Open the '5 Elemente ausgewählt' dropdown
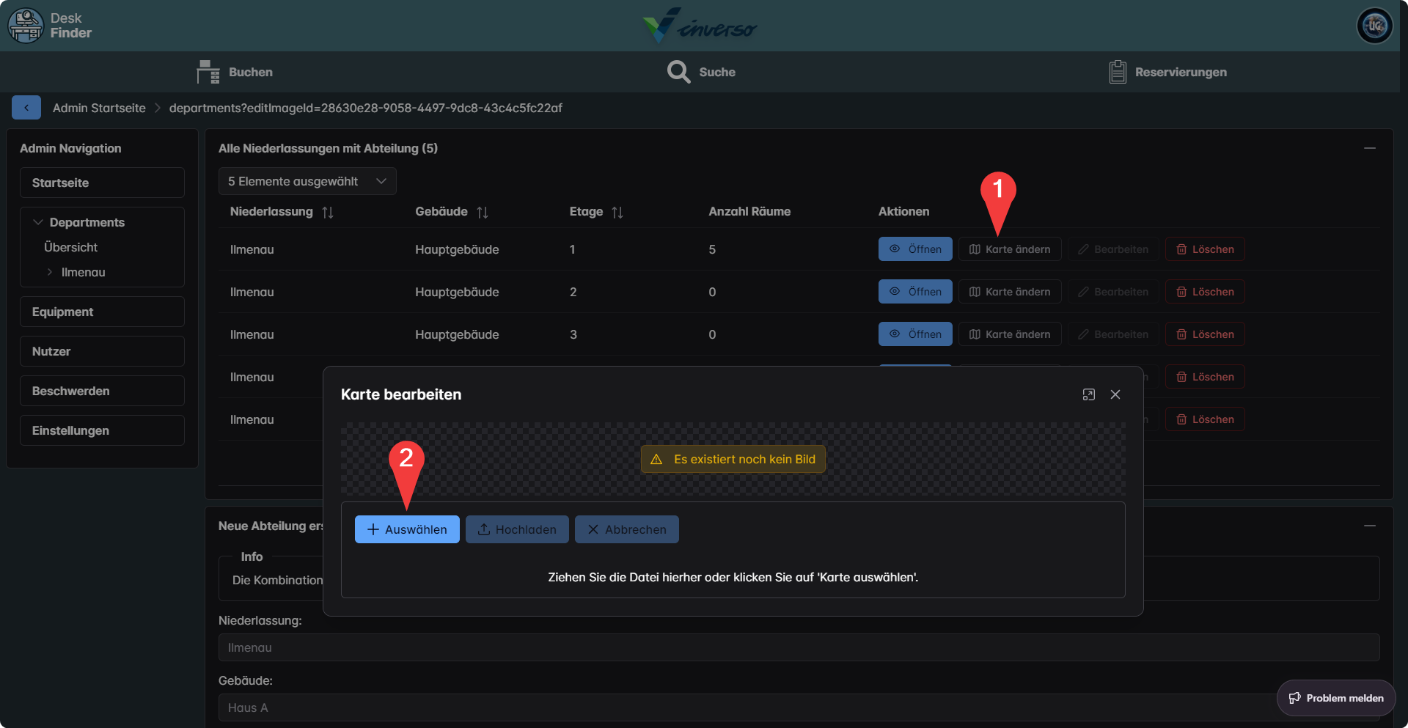Screen dimensions: 1408x728 click(307, 181)
